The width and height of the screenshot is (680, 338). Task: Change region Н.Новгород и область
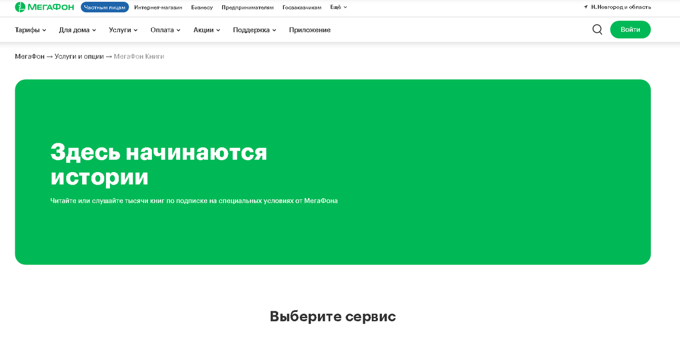(621, 7)
